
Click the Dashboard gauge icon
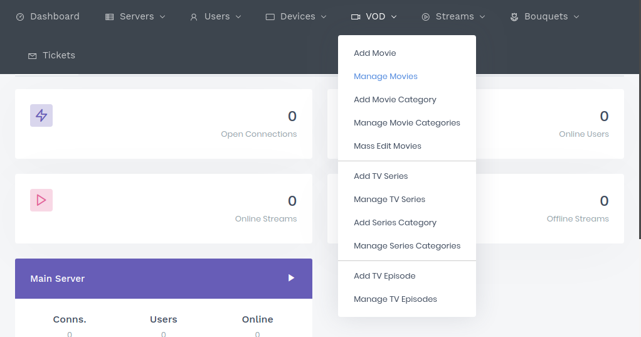(20, 17)
